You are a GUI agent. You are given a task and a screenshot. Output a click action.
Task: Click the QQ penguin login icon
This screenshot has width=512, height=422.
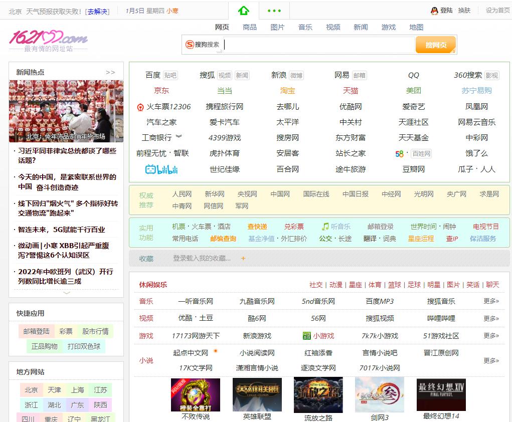click(434, 11)
